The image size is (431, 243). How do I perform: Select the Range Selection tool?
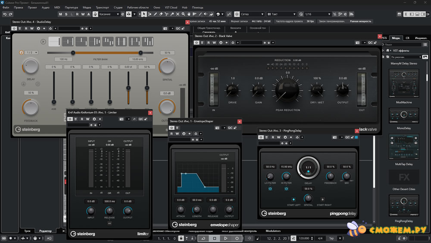click(150, 14)
